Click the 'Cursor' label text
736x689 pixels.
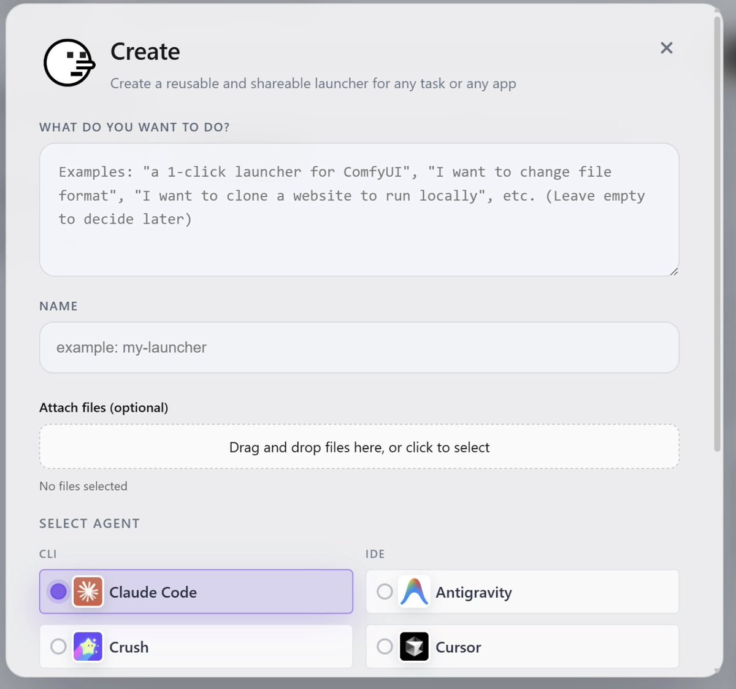pos(458,647)
